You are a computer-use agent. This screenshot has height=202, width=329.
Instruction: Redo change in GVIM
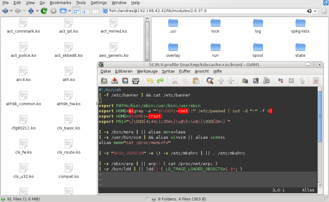(160, 81)
